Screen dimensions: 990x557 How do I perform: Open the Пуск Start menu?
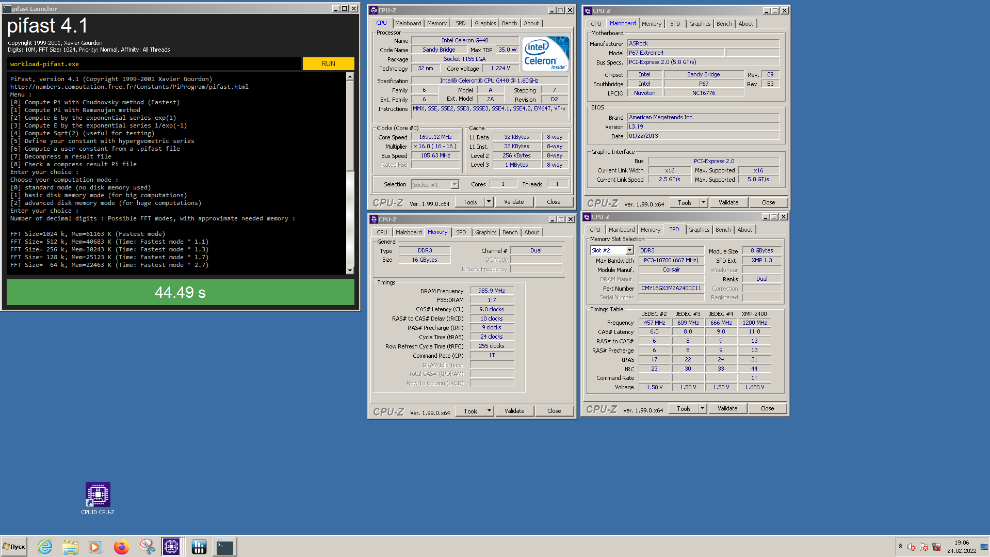[14, 547]
